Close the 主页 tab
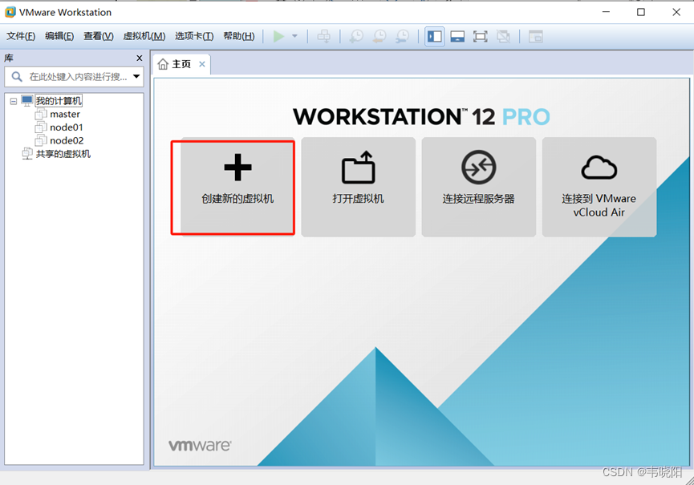The height and width of the screenshot is (485, 694). (x=202, y=64)
